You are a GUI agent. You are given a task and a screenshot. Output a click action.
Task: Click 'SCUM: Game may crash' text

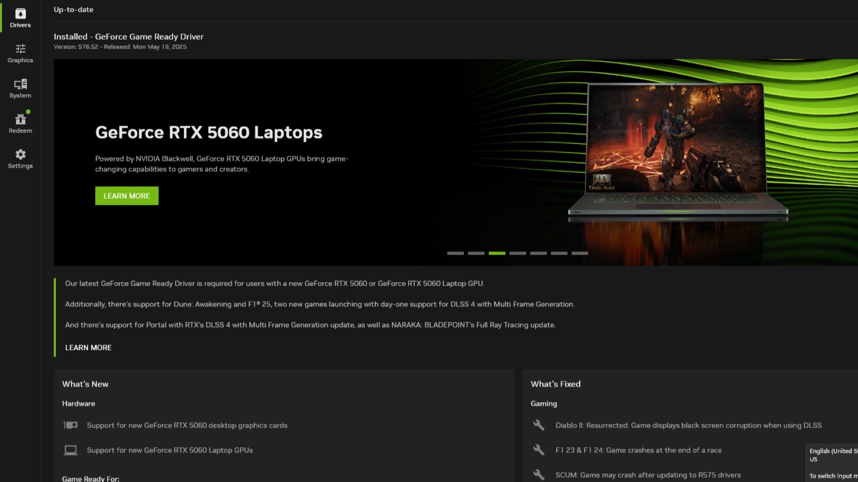click(x=648, y=475)
